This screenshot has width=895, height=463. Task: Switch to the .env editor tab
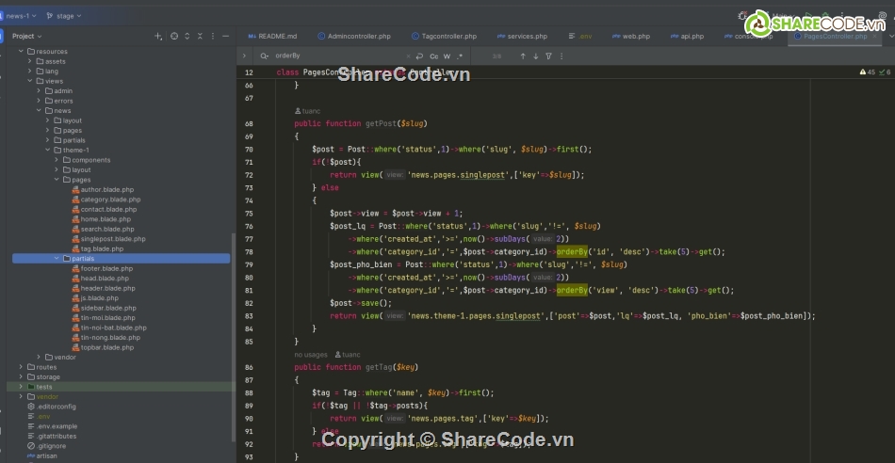pos(580,36)
